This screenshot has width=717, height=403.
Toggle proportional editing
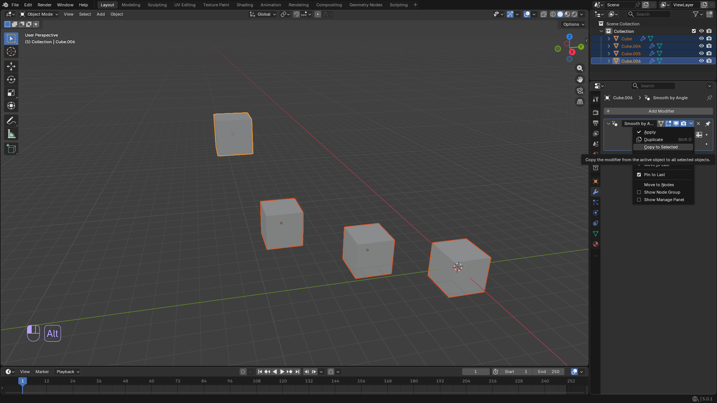[x=318, y=14]
